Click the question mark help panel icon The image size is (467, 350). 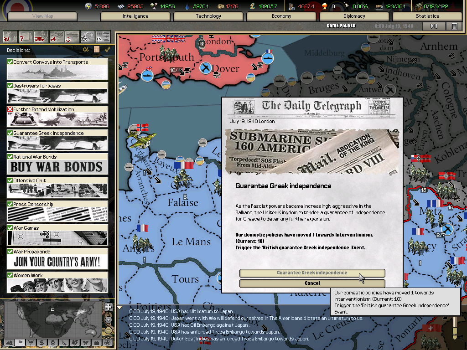point(26,37)
